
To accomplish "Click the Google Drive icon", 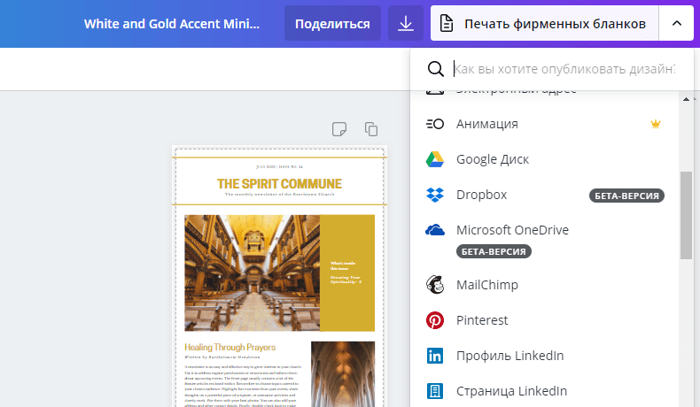I will pyautogui.click(x=435, y=159).
